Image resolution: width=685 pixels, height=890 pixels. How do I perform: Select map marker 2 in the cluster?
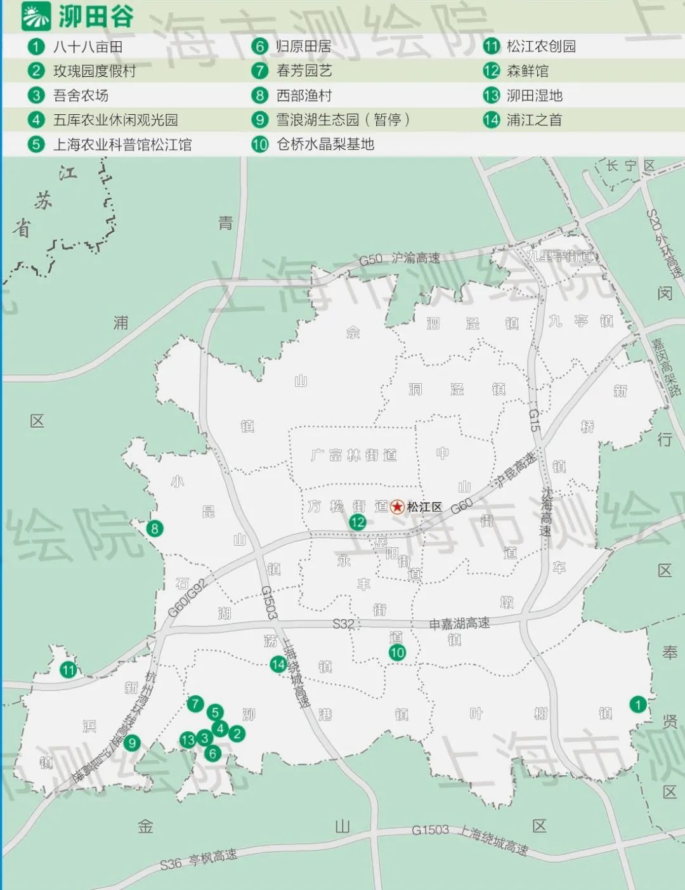pos(237,734)
